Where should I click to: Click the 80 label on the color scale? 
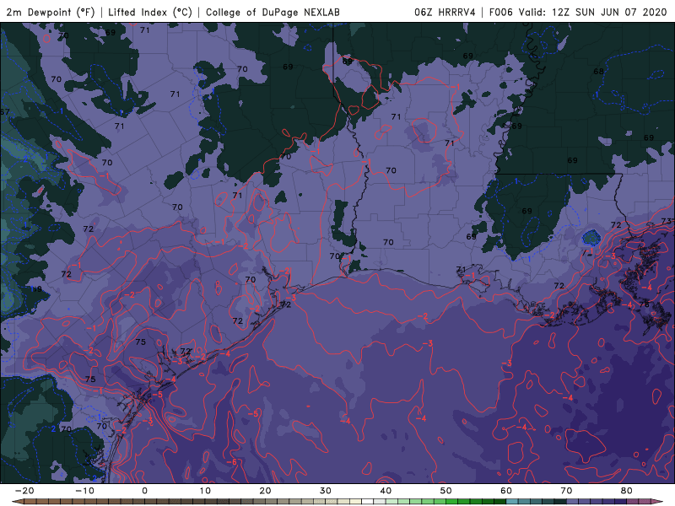[x=627, y=491]
